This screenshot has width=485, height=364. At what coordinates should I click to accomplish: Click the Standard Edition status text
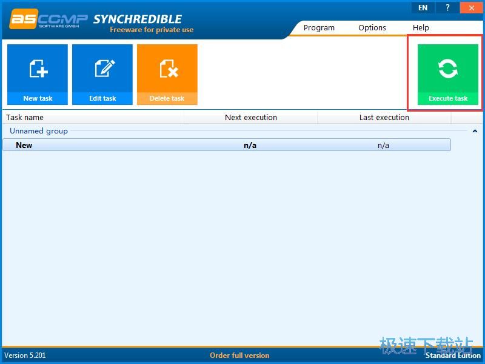pyautogui.click(x=453, y=356)
